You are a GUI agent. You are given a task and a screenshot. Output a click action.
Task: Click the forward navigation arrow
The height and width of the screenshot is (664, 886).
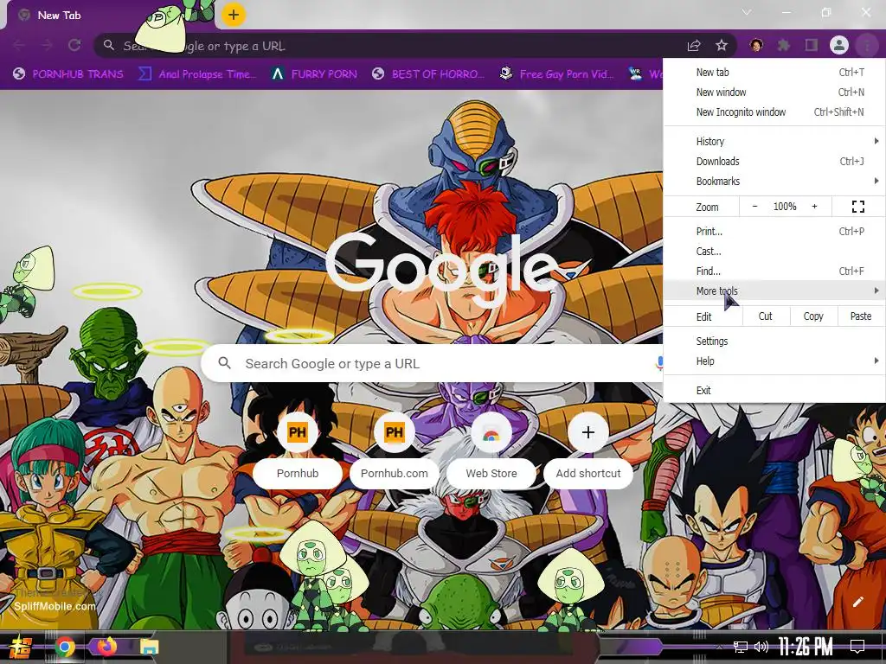47,45
